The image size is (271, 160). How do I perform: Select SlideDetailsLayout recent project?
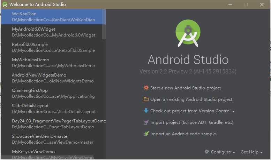pyautogui.click(x=52, y=109)
